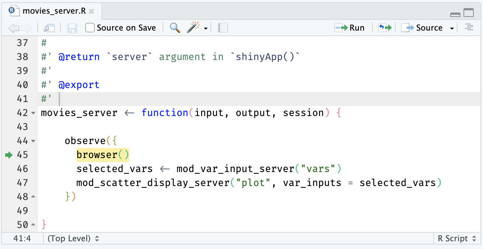
Task: Open the Top Level scope selector
Action: click(73, 239)
